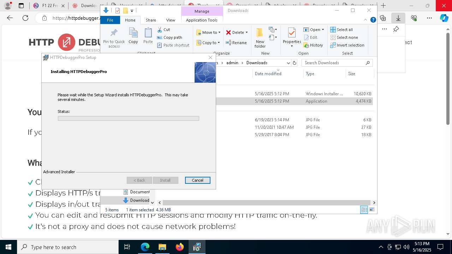Open the Copy to dropdown

point(208,43)
